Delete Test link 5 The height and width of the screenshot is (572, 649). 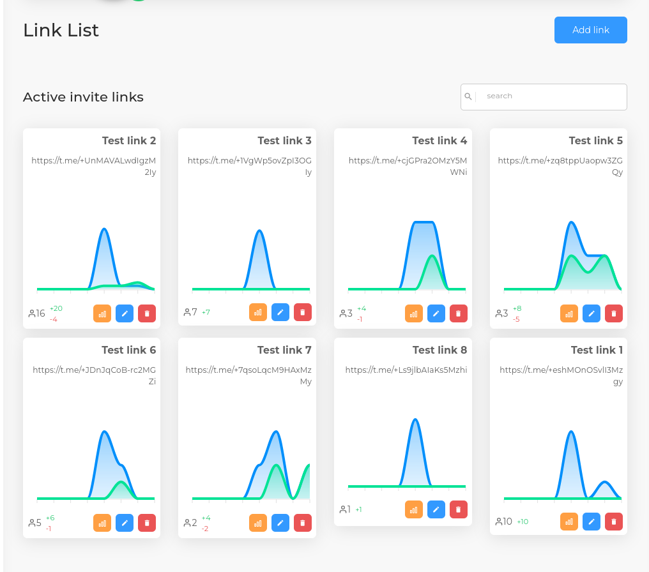pos(614,313)
